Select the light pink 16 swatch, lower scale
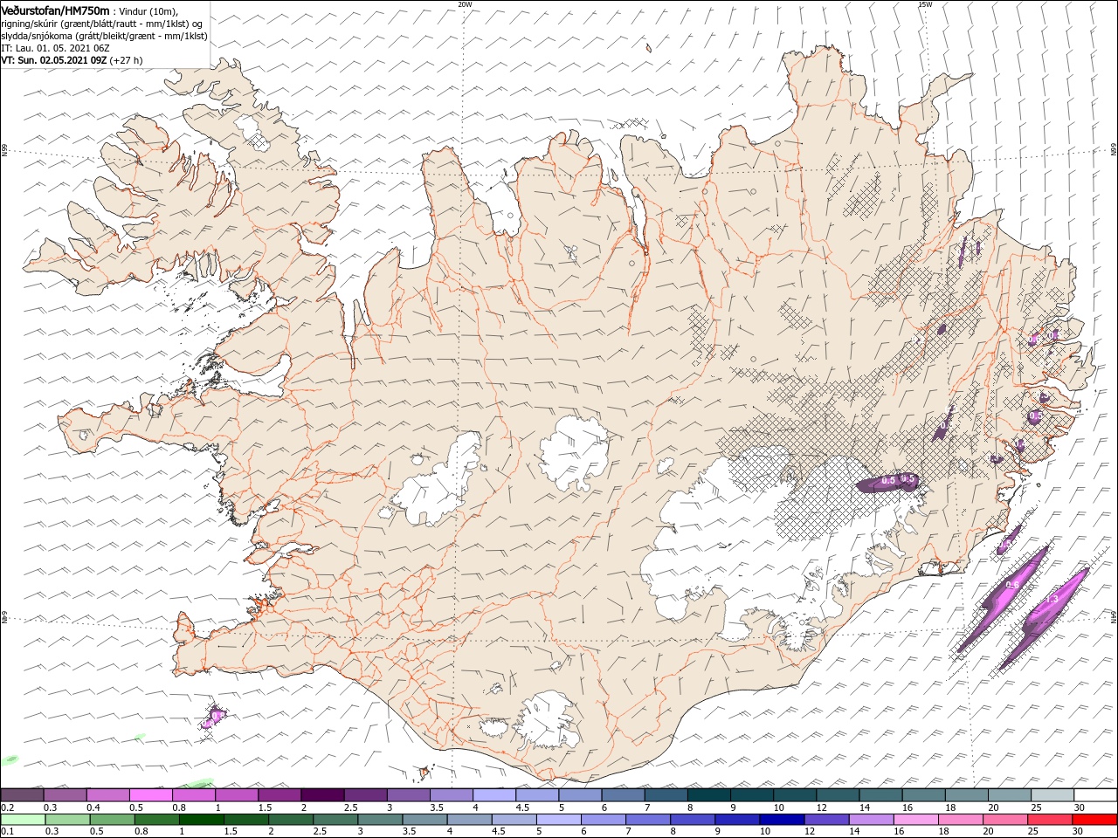Screen dimensions: 1118x838 pyautogui.click(x=915, y=820)
